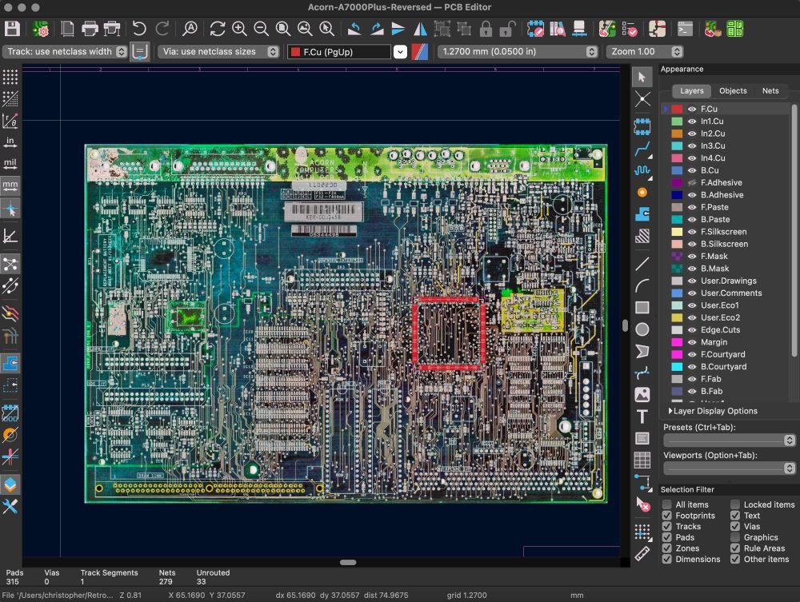This screenshot has height=602, width=800.
Task: Click the layer pair selector icon
Action: click(419, 51)
